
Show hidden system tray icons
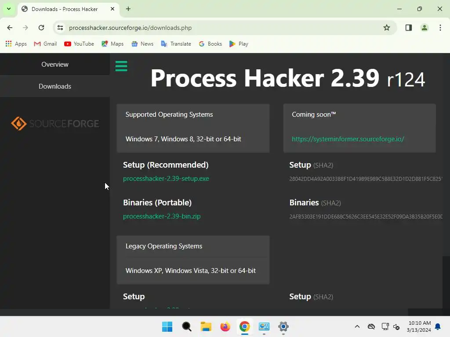[x=357, y=326]
